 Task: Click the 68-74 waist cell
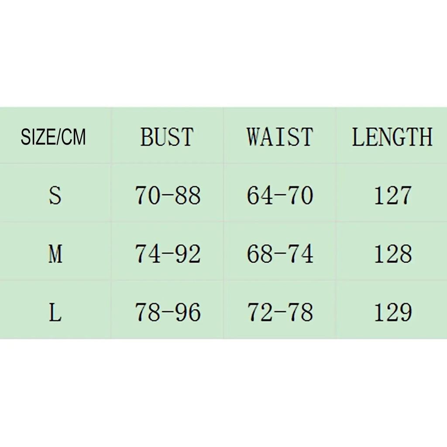click(x=280, y=254)
